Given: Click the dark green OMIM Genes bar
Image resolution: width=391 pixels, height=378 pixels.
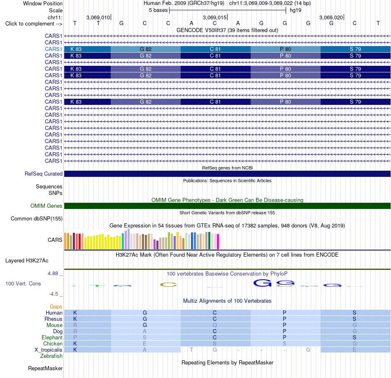Looking at the screenshot, I should coord(227,206).
